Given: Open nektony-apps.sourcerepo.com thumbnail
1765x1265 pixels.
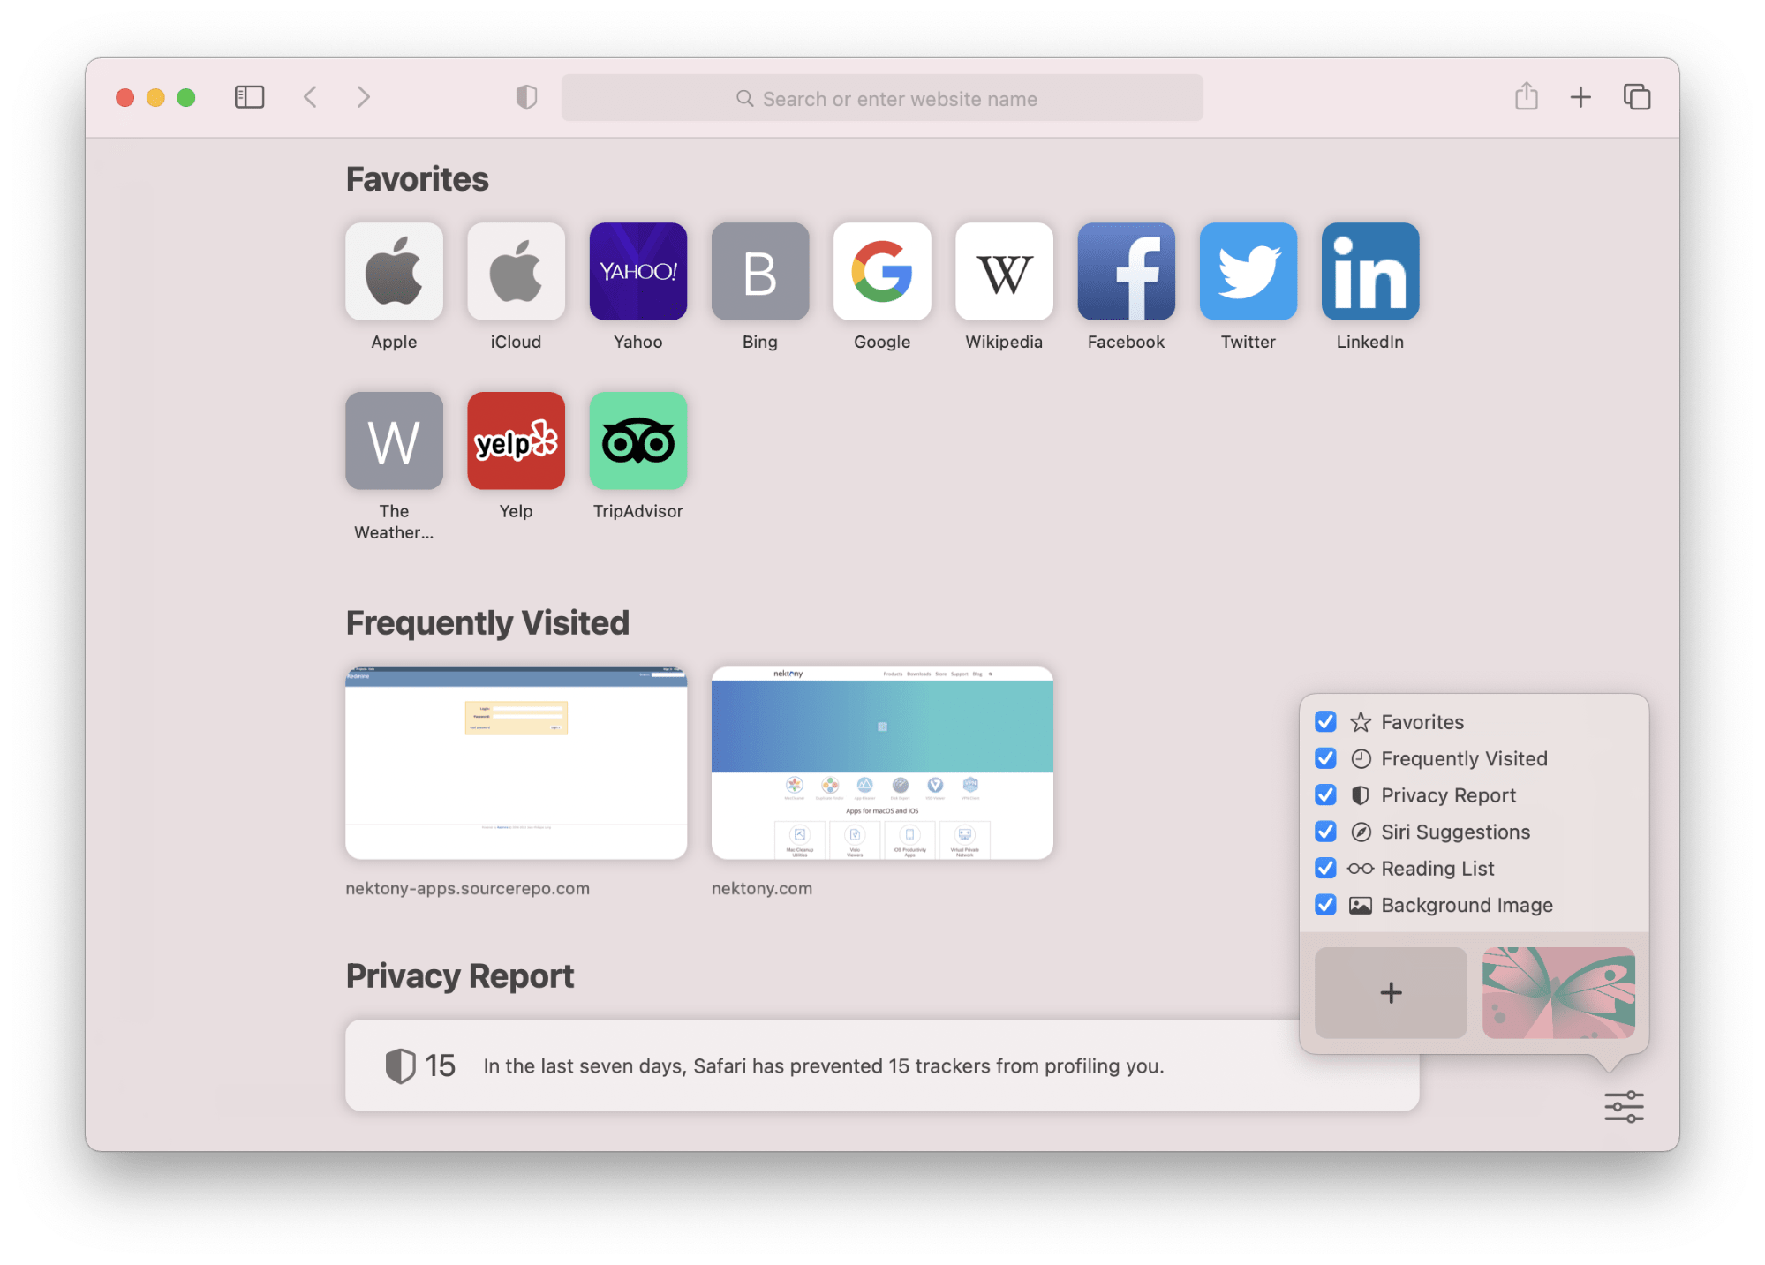Looking at the screenshot, I should [x=517, y=763].
